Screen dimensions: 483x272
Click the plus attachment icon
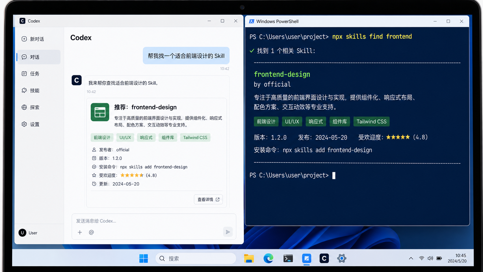[80, 232]
